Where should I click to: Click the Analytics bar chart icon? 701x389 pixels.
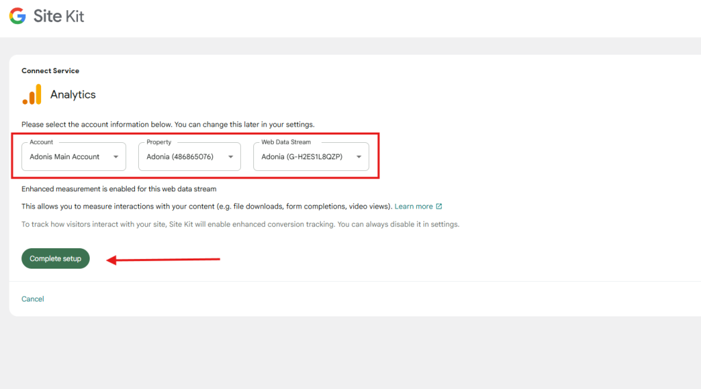(31, 94)
